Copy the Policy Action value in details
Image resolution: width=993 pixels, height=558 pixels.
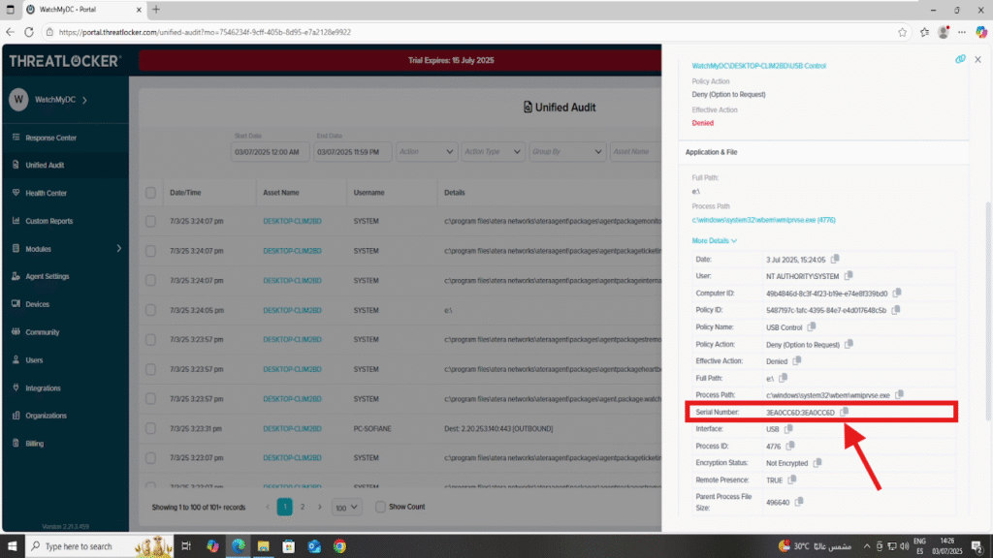(x=849, y=344)
